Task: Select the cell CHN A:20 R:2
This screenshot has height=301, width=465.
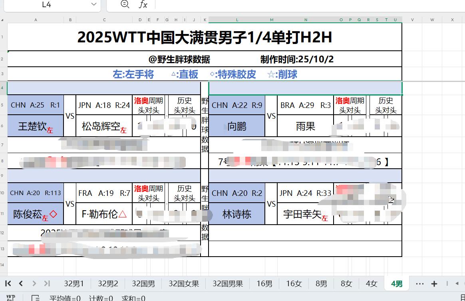Action: pyautogui.click(x=237, y=193)
